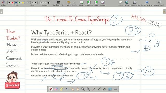Screen dimensions: 166x93
Task: Switch to Board mode
Action: [121, 3]
